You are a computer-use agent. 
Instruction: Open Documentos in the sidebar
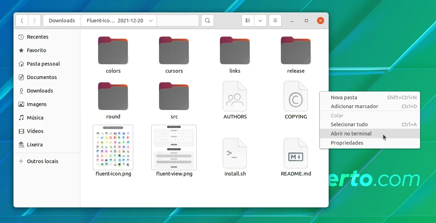(47, 77)
